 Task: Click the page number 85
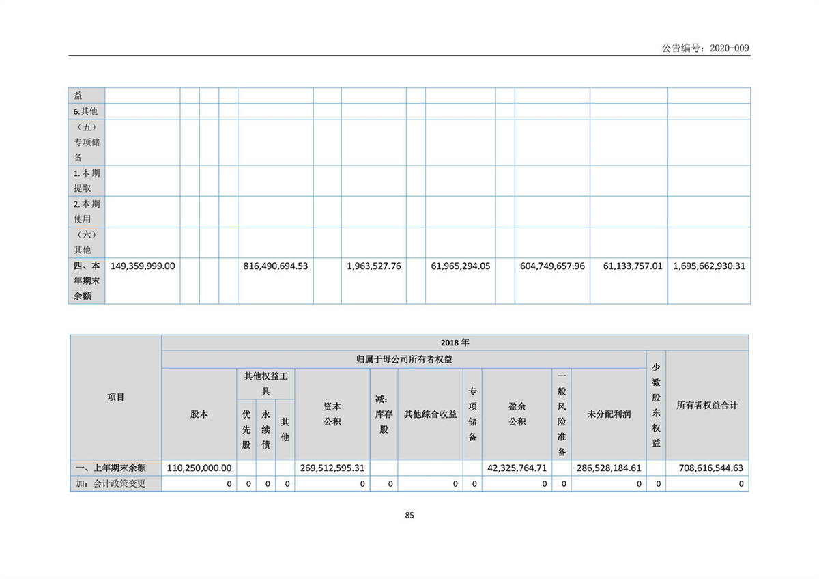click(409, 515)
